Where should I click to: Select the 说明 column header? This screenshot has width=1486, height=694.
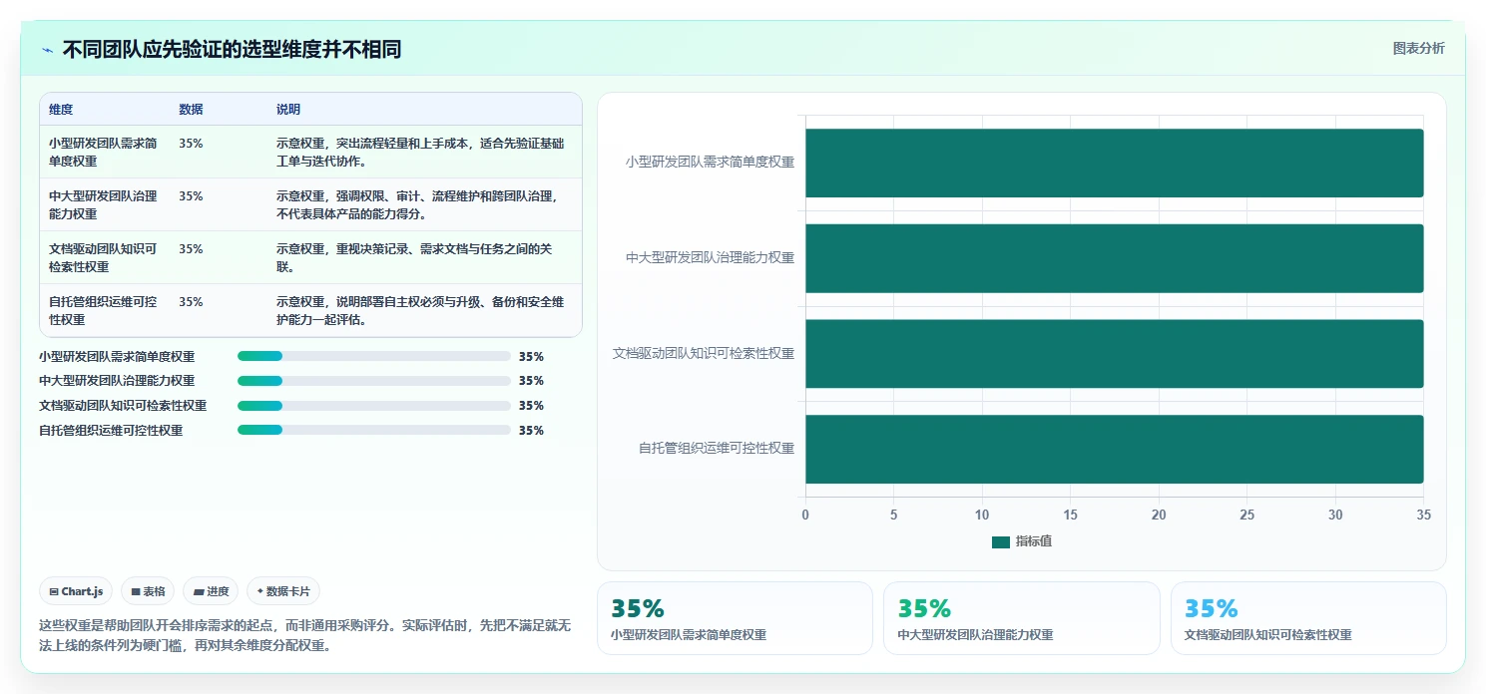coord(288,110)
